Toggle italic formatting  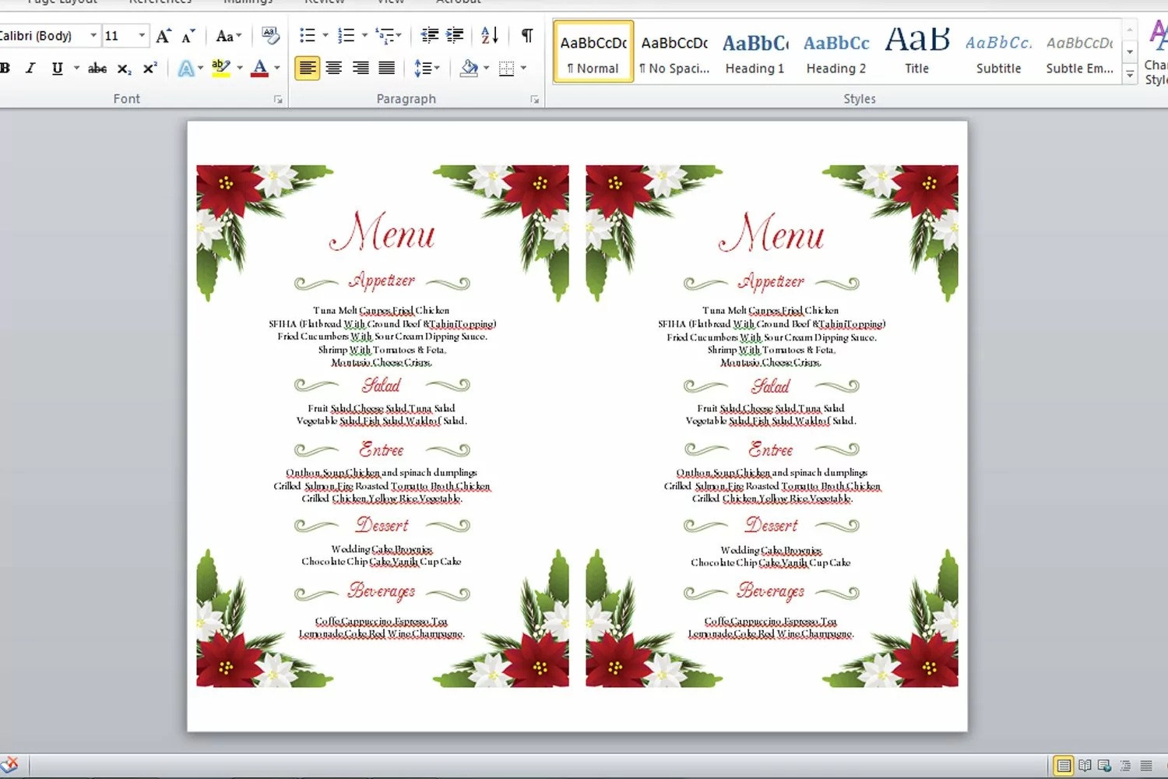pos(30,69)
